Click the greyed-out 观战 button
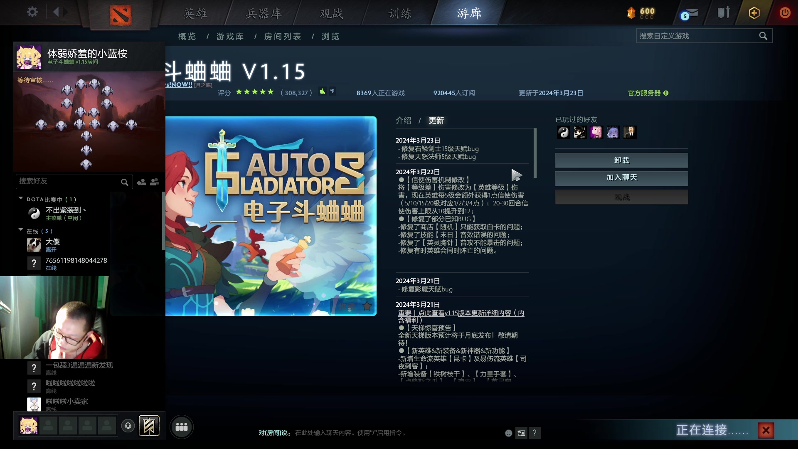The image size is (798, 449). (622, 197)
